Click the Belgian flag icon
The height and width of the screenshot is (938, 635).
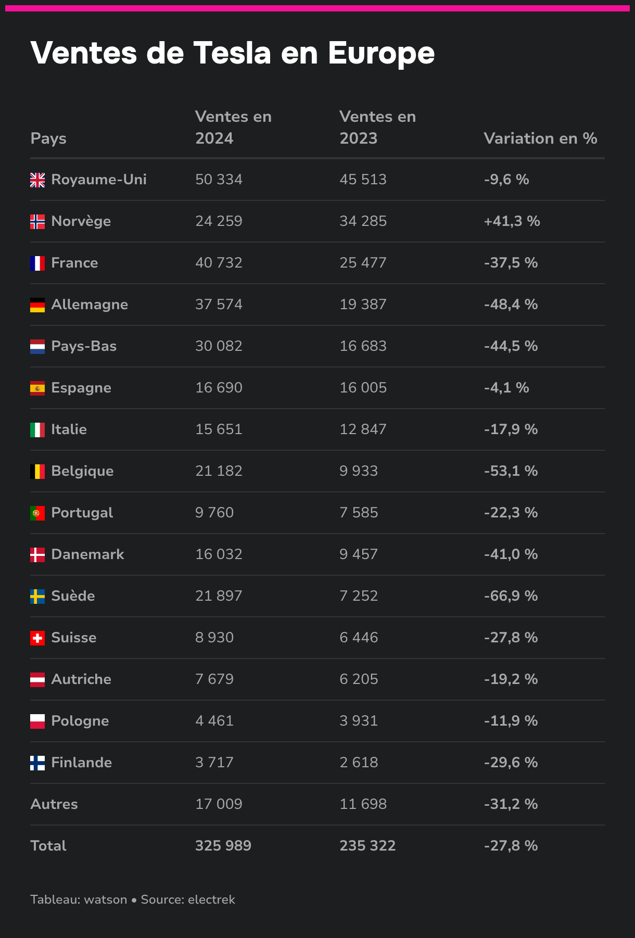click(x=37, y=472)
